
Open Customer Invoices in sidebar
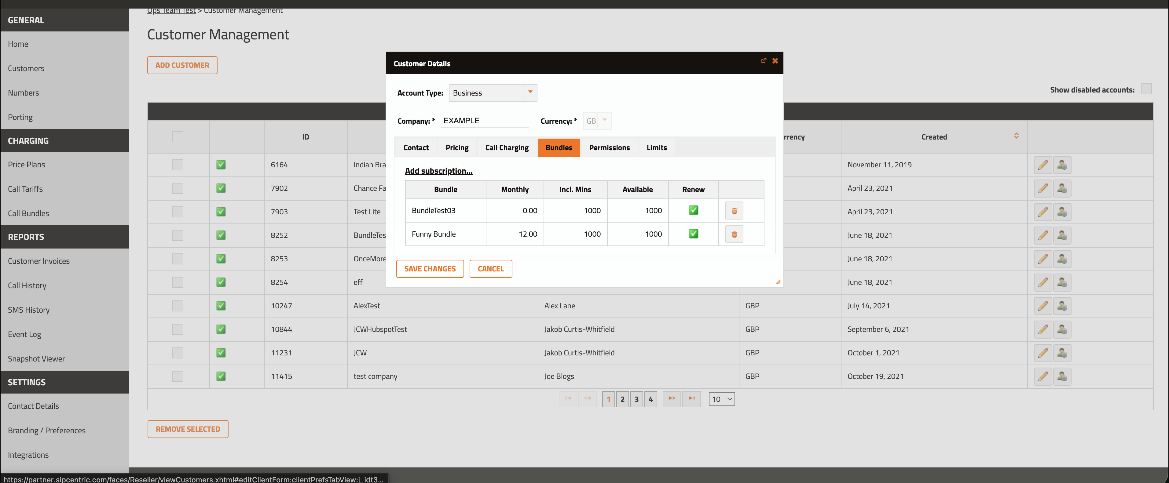pos(38,261)
